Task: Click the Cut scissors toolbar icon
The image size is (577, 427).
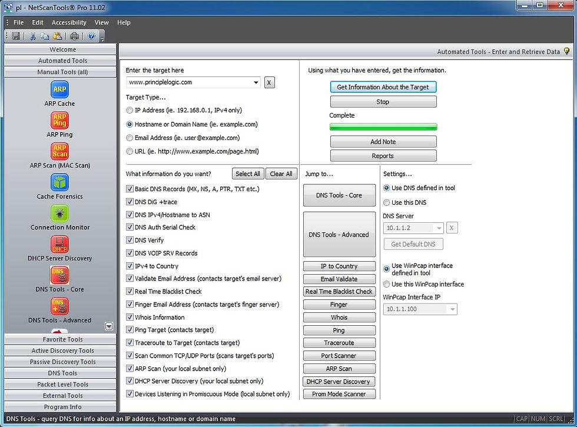Action: [33, 36]
